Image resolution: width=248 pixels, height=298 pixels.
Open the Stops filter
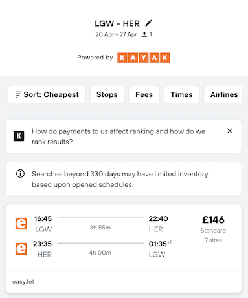coord(107,94)
